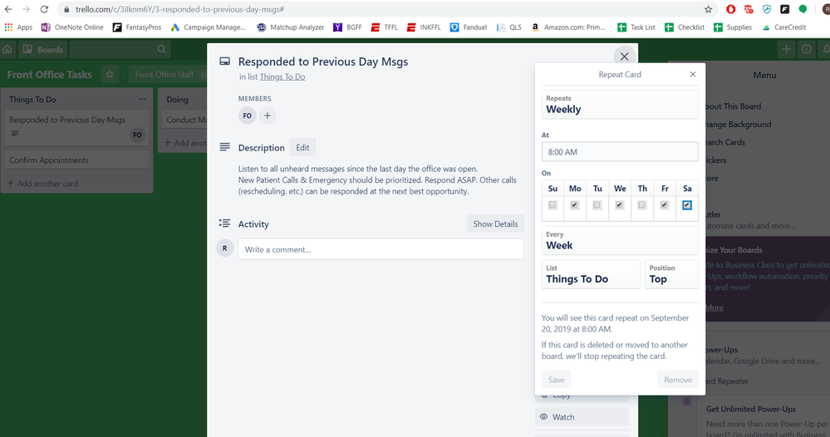Screen dimensions: 830x437
Task: Open the Confirm Appointments card
Action: (x=76, y=160)
